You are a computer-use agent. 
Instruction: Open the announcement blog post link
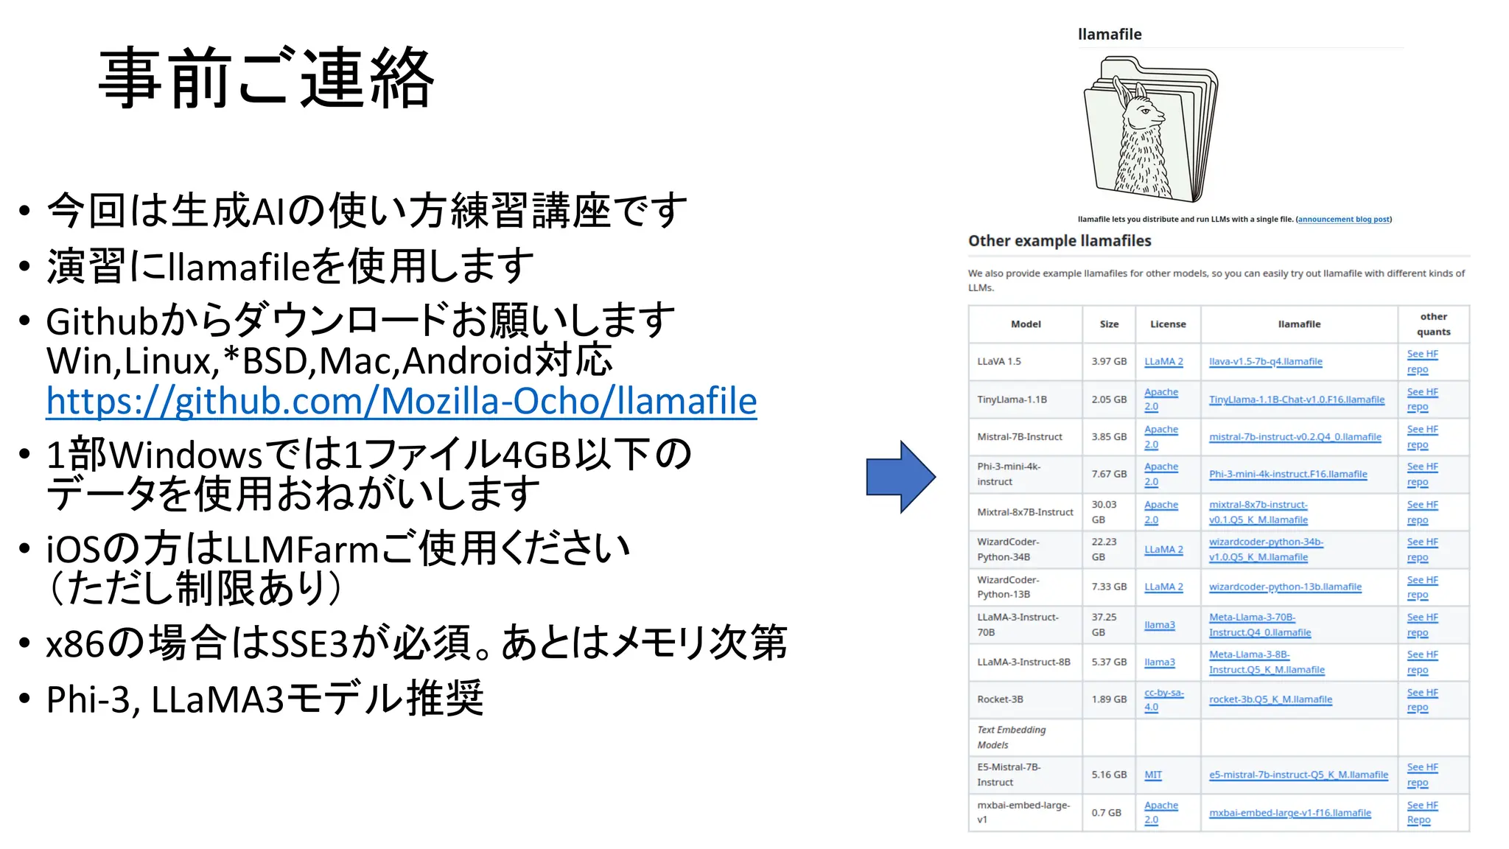[x=1344, y=219]
